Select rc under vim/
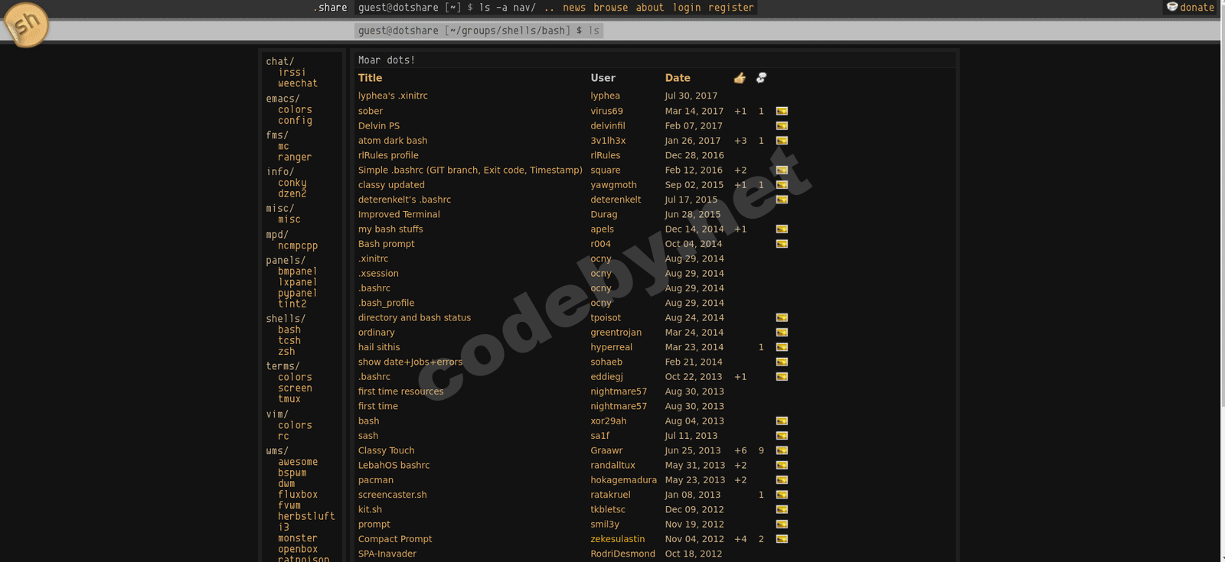 283,436
